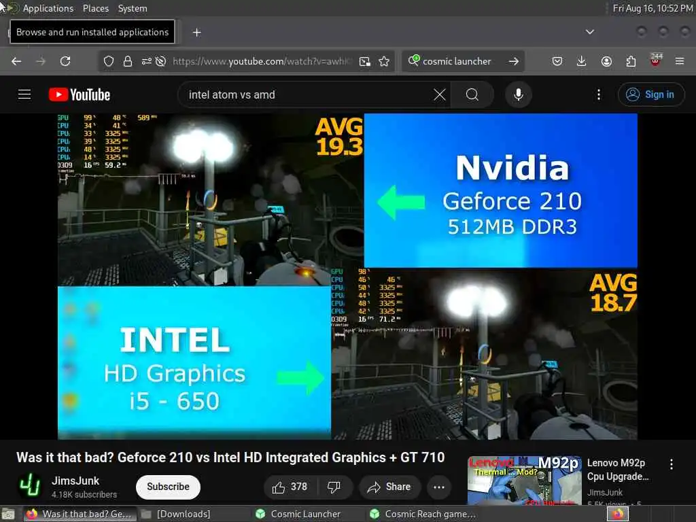
Task: Open the extensions puzzle icon
Action: pos(631,61)
